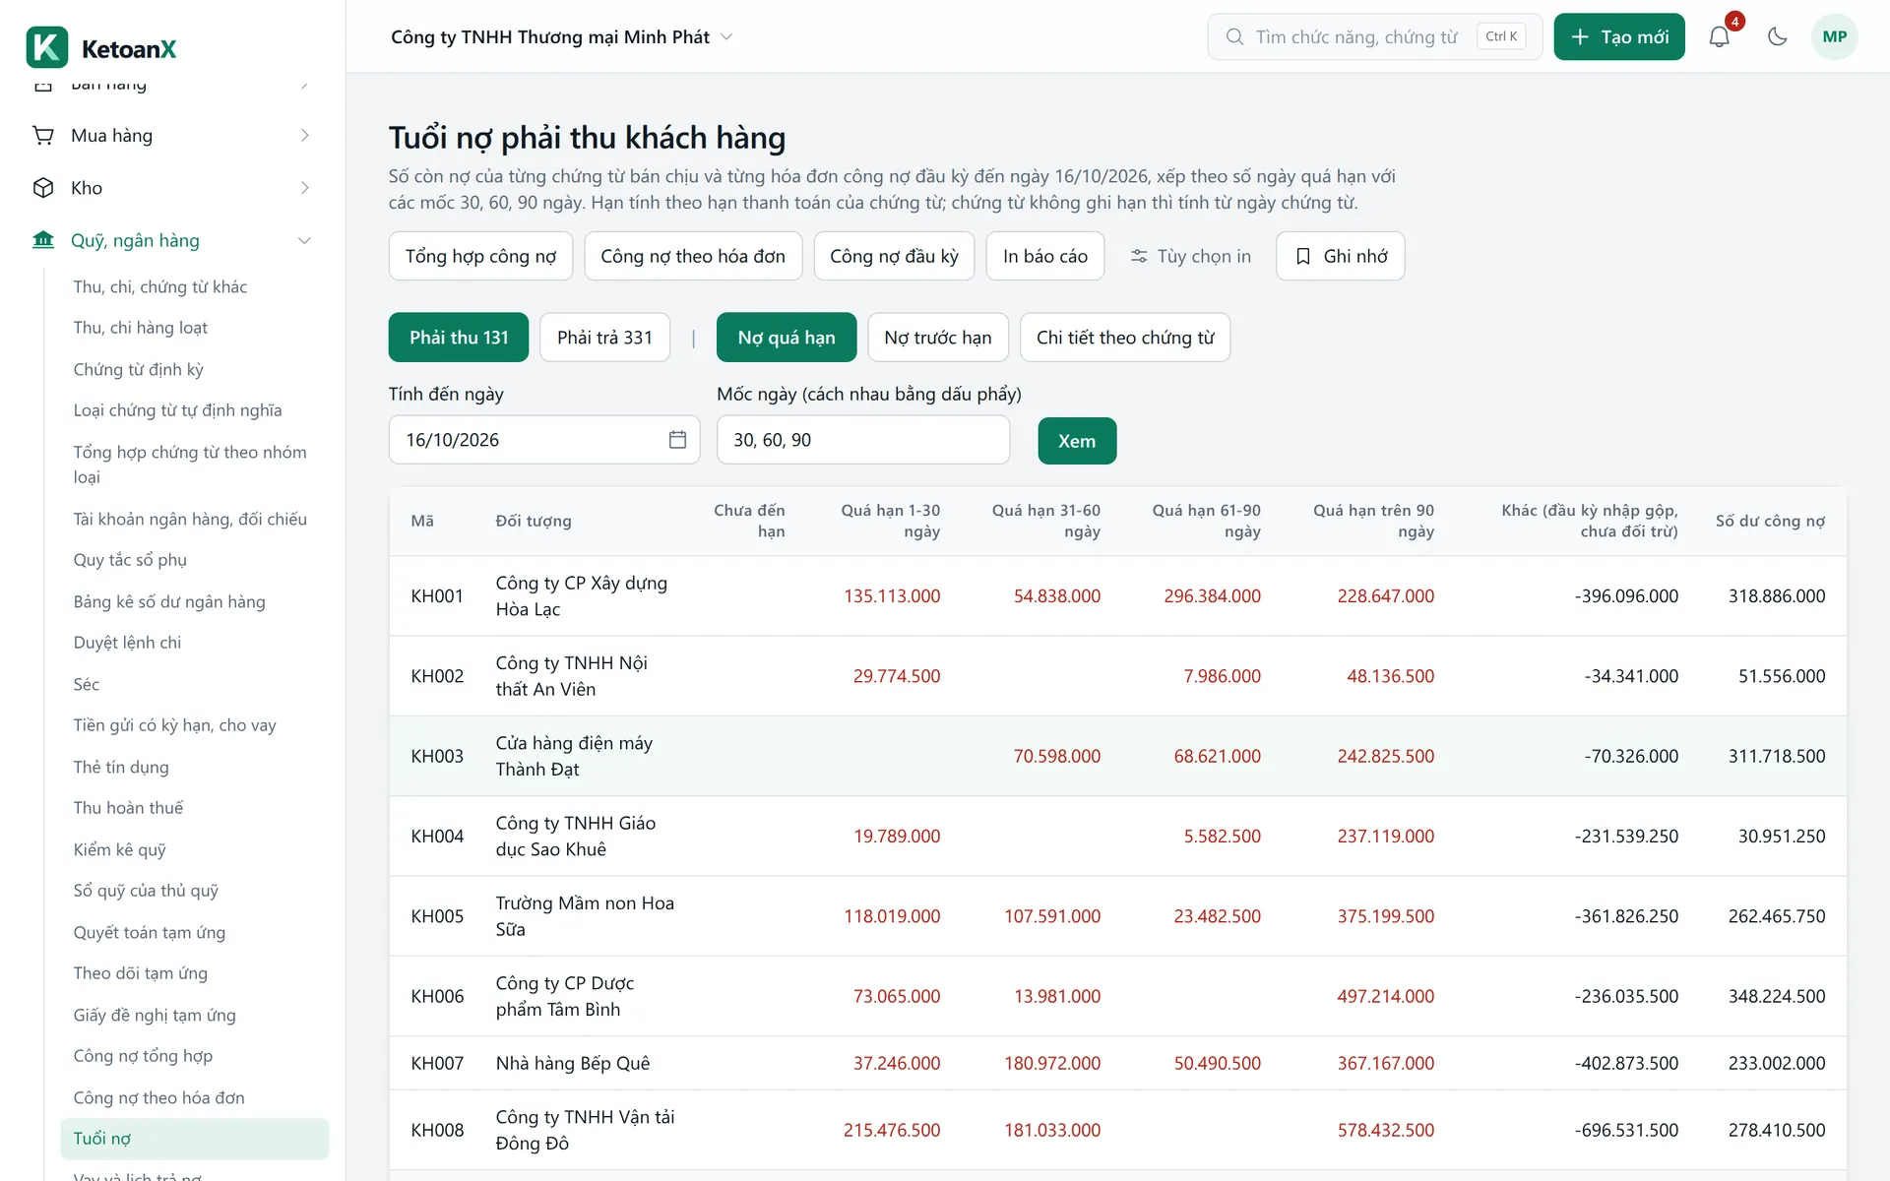
Task: Switch to Nợ trước hạn view
Action: coord(938,338)
